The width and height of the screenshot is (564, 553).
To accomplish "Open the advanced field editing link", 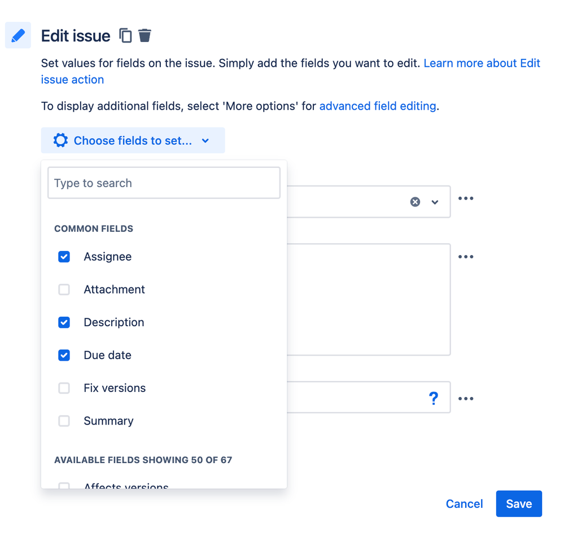I will (x=378, y=106).
